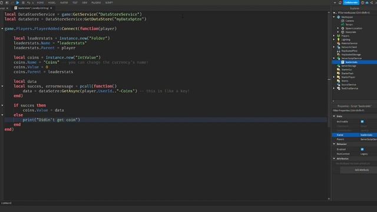377x212 pixels.
Task: Expand the SpawnLocation node
Action: click(x=338, y=28)
